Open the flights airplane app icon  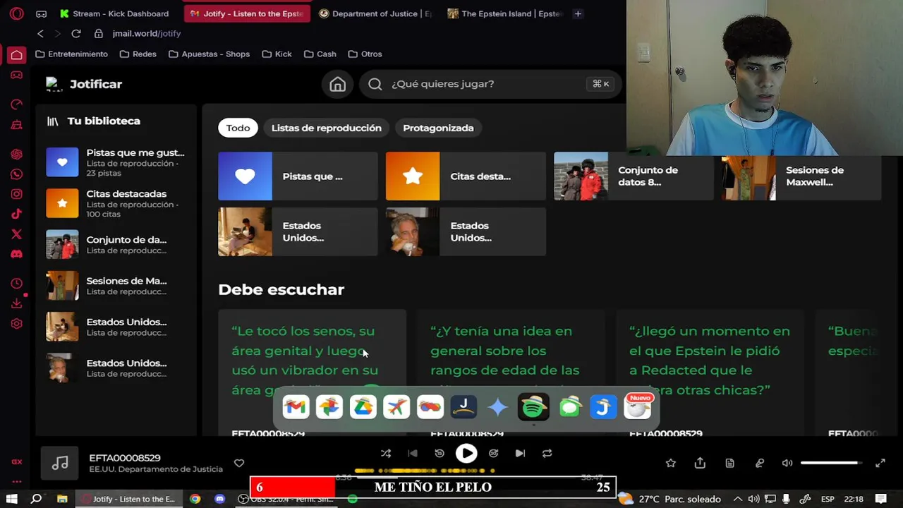point(396,407)
